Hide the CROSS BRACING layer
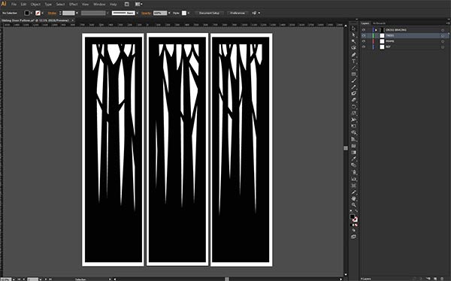 364,30
